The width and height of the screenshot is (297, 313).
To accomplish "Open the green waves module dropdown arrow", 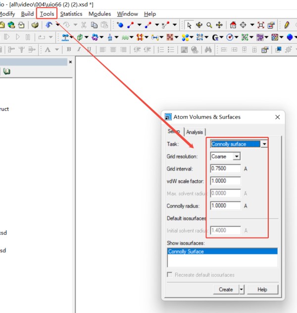I will pyautogui.click(x=132, y=37).
